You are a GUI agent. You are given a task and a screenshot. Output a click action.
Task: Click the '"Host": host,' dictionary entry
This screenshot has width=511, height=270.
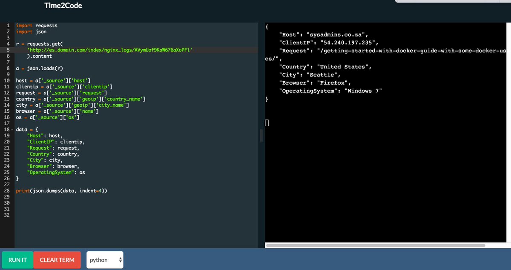pyautogui.click(x=45, y=136)
